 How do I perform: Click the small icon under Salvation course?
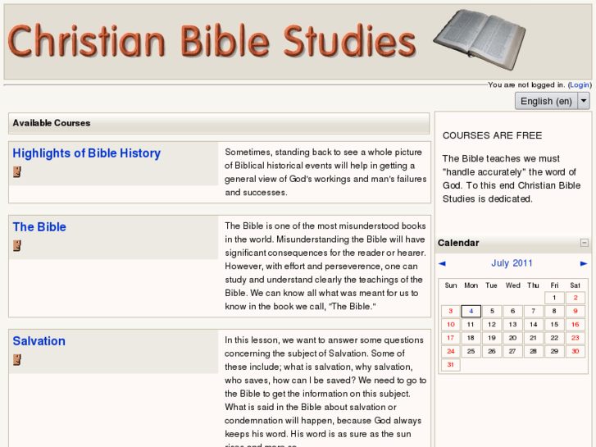coord(16,360)
